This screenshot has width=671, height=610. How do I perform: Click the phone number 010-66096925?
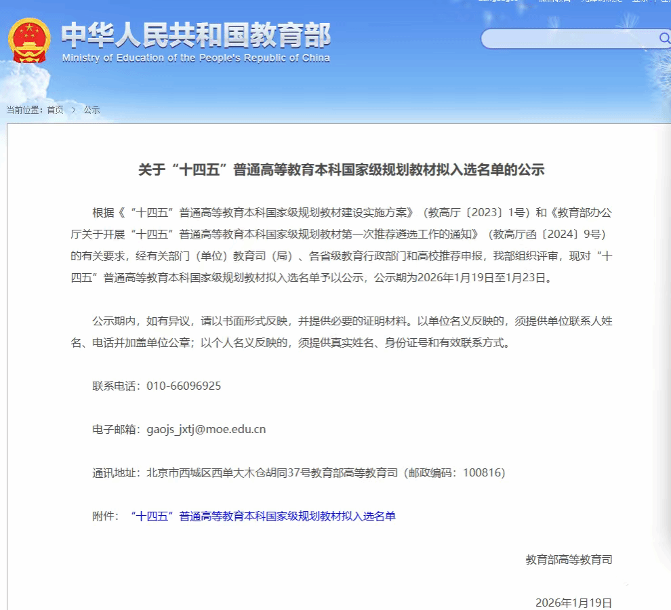pos(184,386)
